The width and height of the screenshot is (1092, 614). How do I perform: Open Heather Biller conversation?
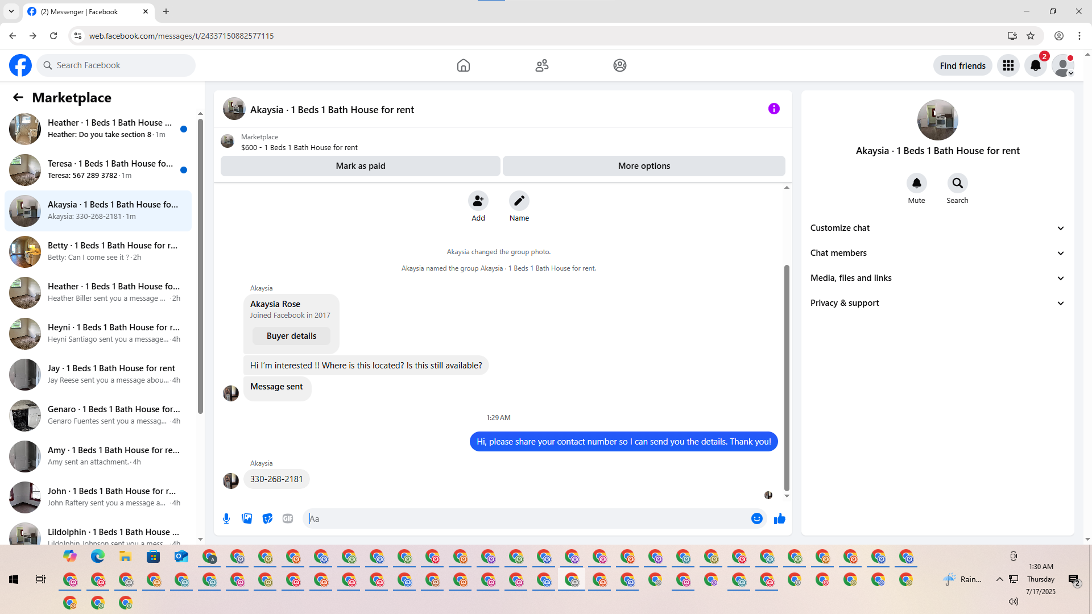98,293
